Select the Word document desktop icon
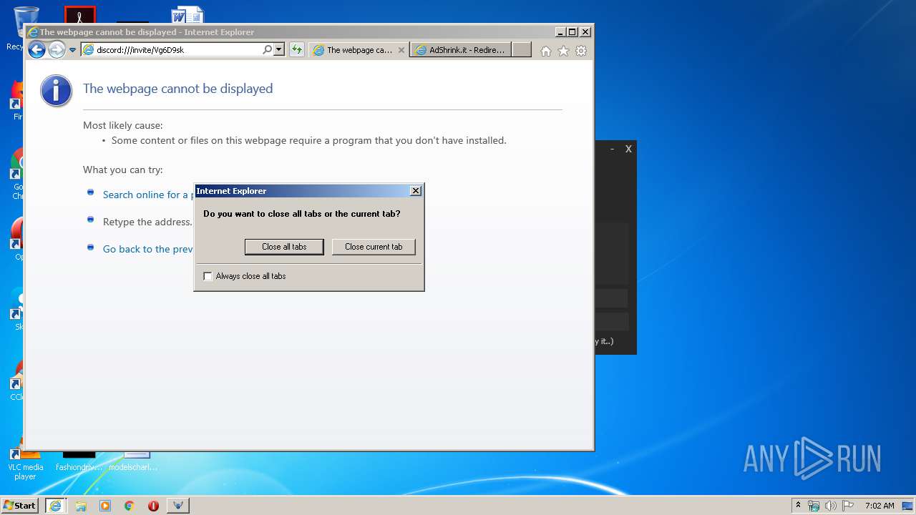This screenshot has height=515, width=916. (x=187, y=15)
